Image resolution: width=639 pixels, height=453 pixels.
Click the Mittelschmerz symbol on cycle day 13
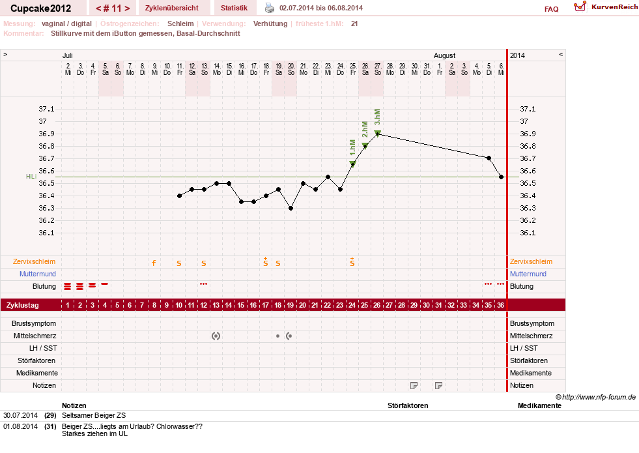216,336
